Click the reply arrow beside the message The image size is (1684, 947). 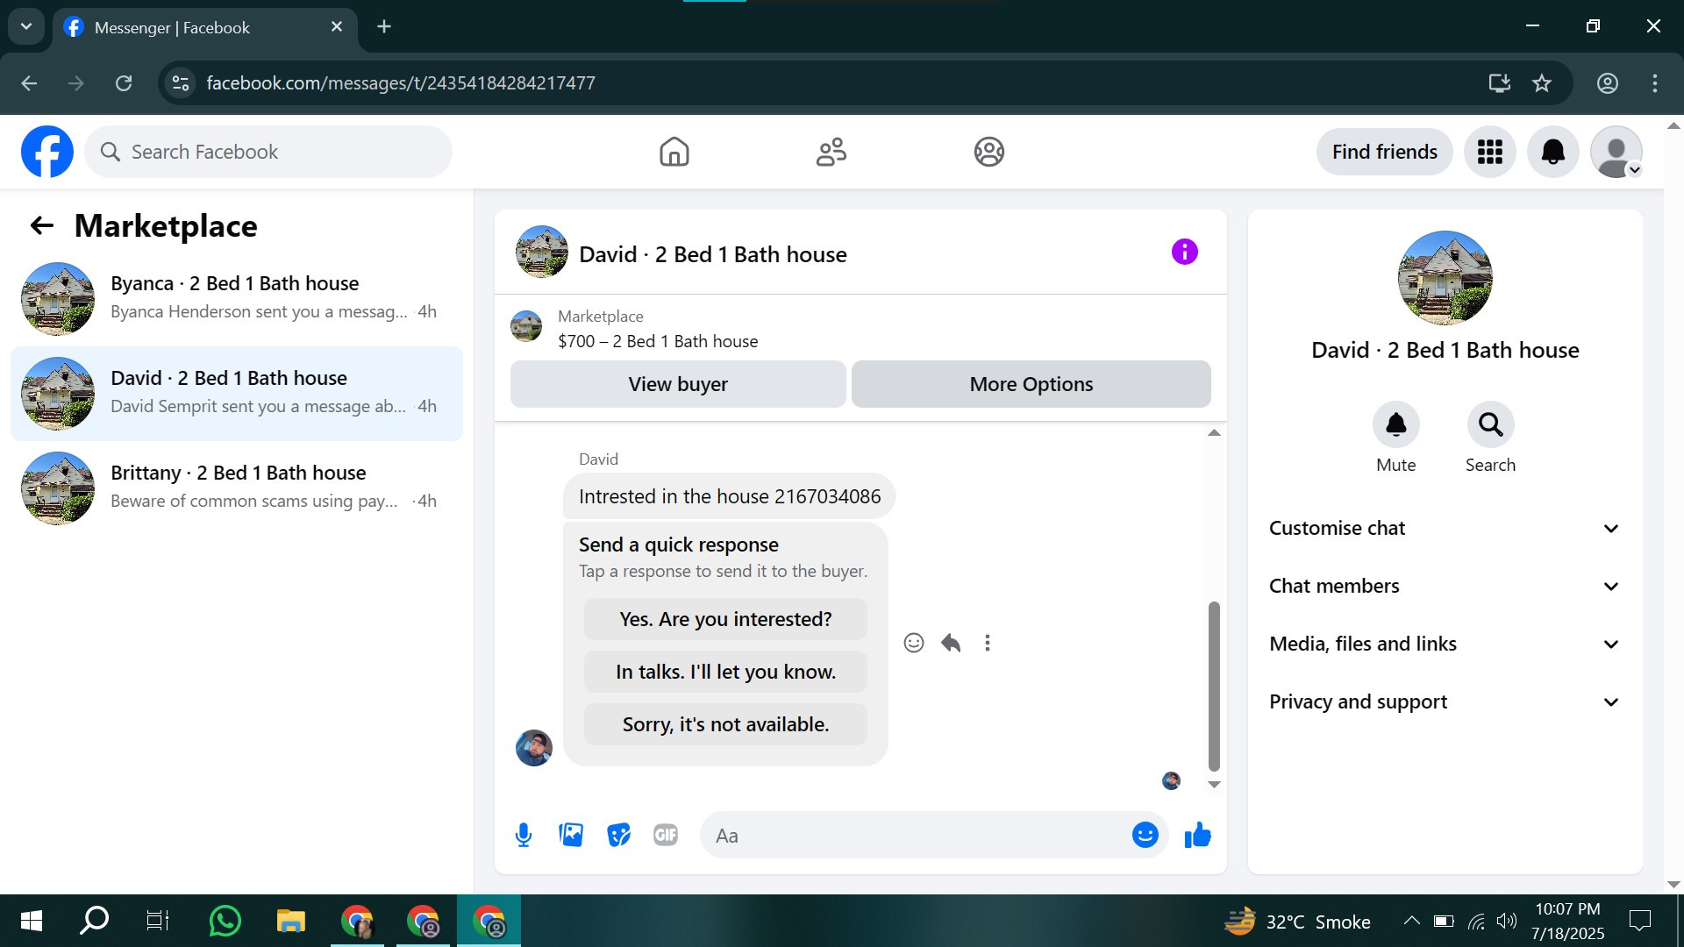click(x=951, y=643)
